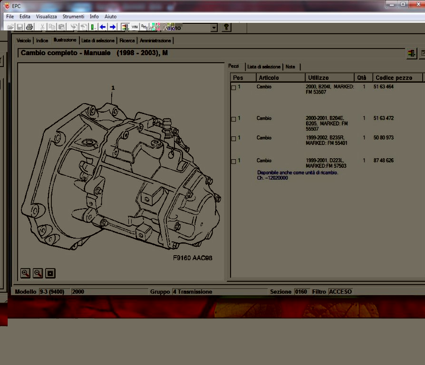Open the File menu
The height and width of the screenshot is (365, 425).
[x=10, y=17]
